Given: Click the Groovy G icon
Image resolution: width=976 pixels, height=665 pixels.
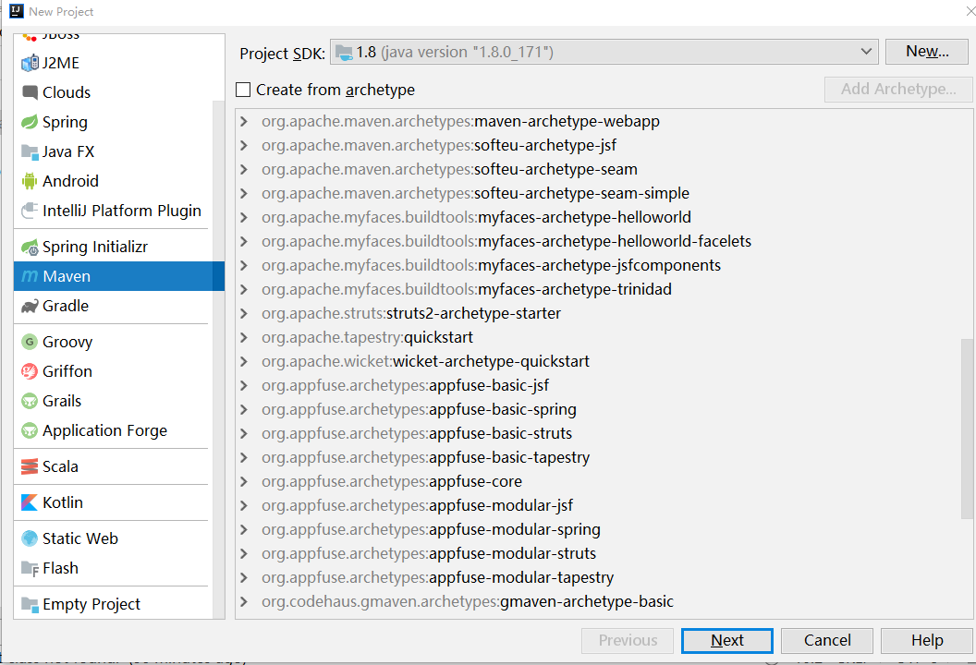Looking at the screenshot, I should click(30, 342).
